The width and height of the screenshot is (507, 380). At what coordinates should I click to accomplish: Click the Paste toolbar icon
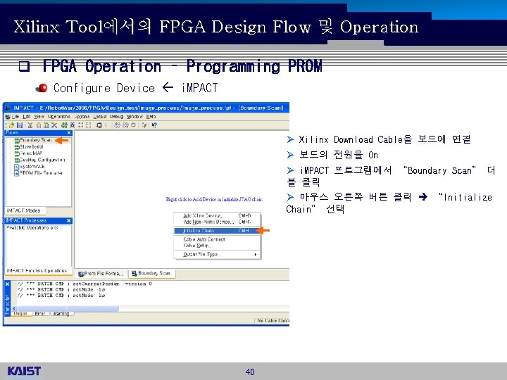[x=46, y=125]
